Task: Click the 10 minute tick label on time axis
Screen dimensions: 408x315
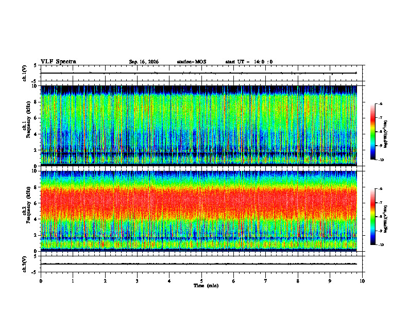Action: point(362,281)
